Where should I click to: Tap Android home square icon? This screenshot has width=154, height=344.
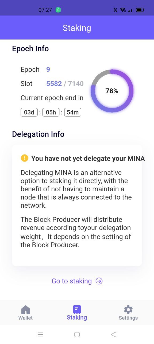click(77, 335)
